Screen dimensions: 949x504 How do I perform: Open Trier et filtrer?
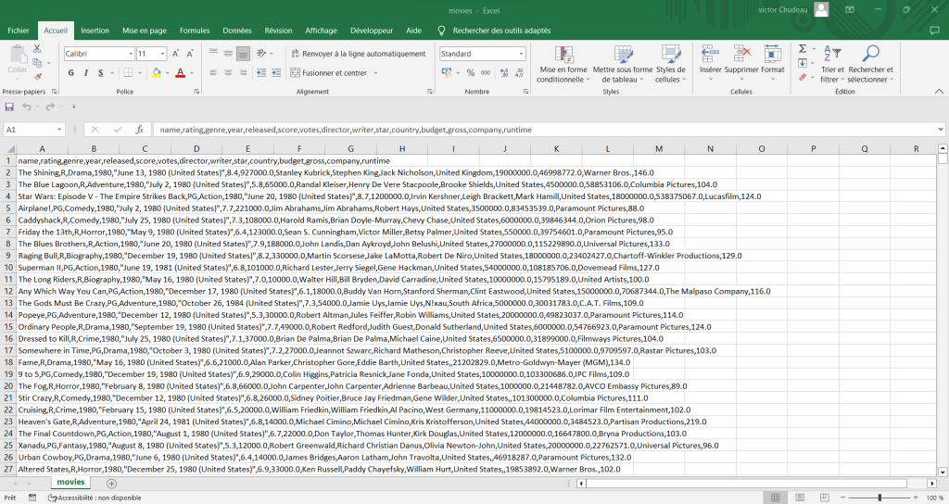coord(832,64)
